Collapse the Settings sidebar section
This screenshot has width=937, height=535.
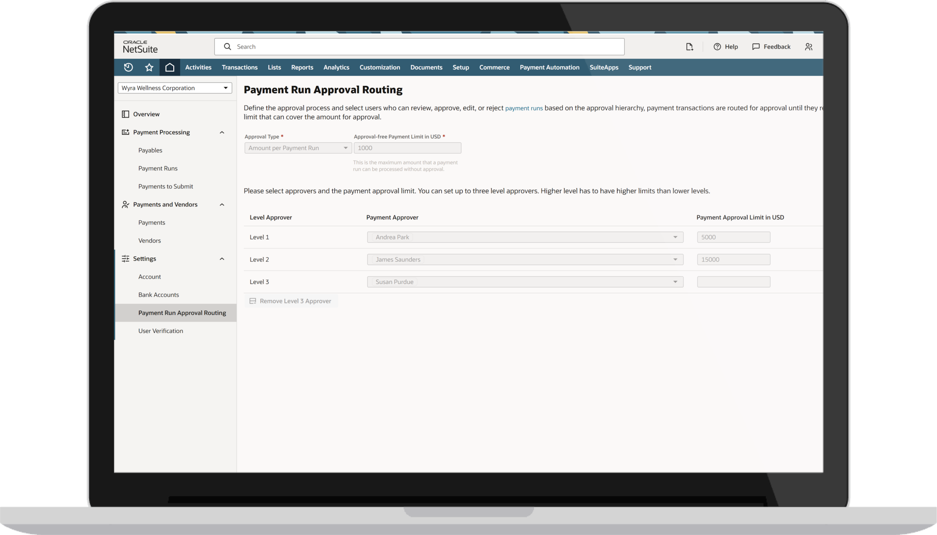click(x=221, y=259)
